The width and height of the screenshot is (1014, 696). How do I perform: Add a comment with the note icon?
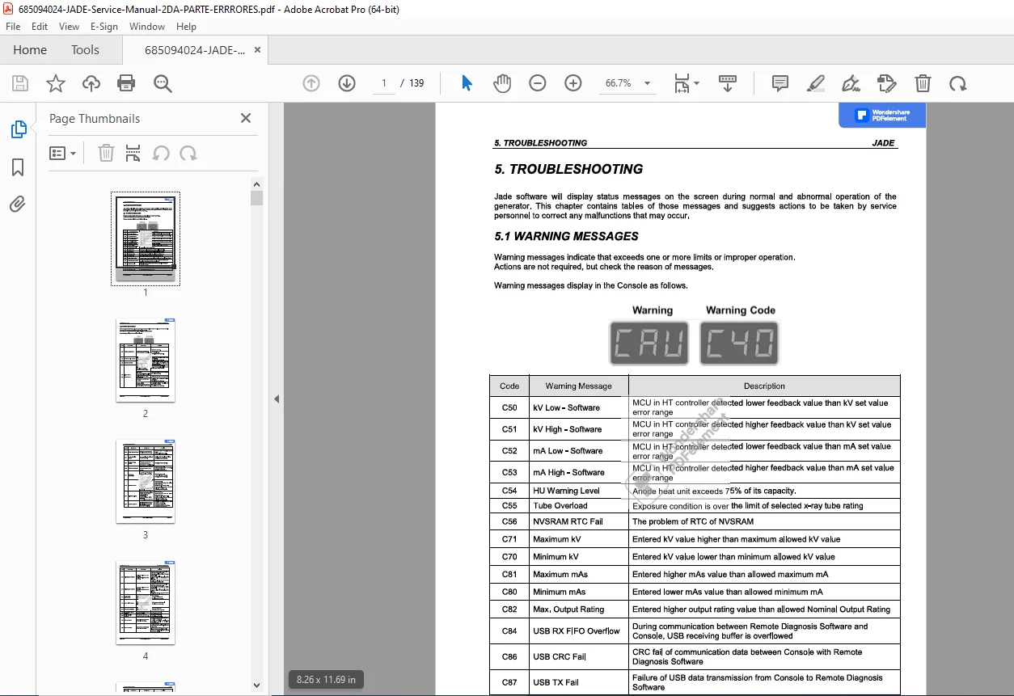(780, 83)
